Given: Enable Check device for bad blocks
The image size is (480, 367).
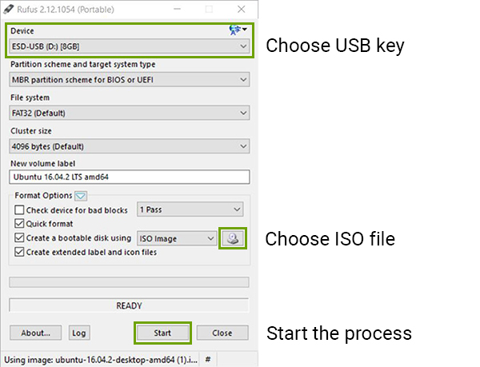Looking at the screenshot, I should coord(20,209).
